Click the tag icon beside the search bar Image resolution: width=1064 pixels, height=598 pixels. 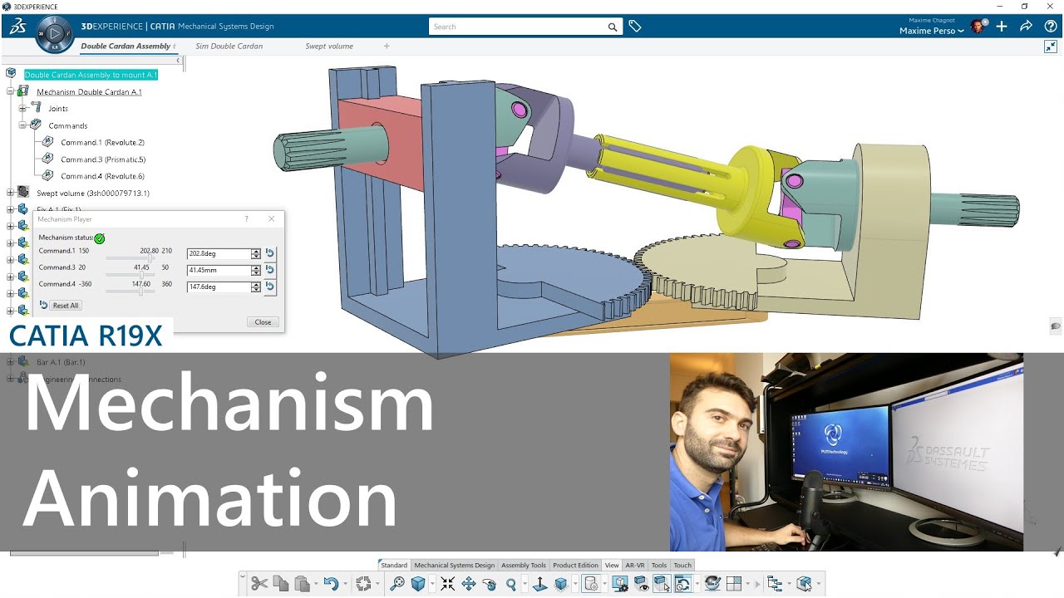click(x=635, y=27)
